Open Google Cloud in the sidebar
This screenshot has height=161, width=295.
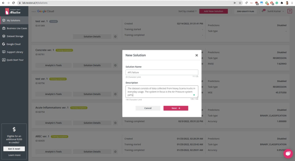point(14,44)
